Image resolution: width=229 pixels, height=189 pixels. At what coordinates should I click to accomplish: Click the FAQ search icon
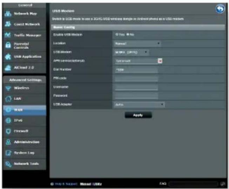tap(223, 184)
